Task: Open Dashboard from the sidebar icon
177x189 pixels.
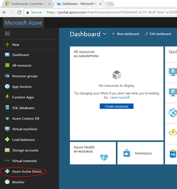Action: pyautogui.click(x=7, y=55)
